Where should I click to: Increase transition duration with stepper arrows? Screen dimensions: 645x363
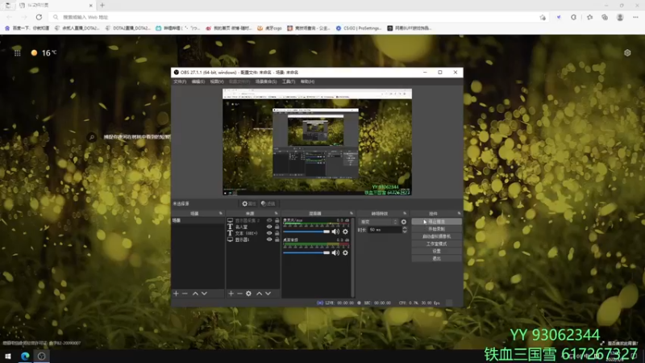(x=405, y=228)
